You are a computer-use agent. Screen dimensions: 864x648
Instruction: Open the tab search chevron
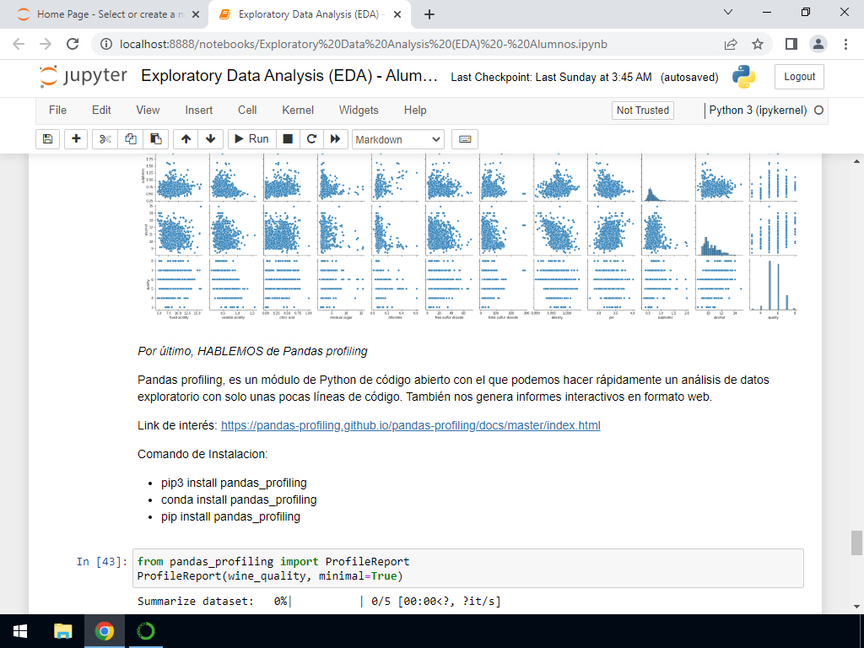728,12
